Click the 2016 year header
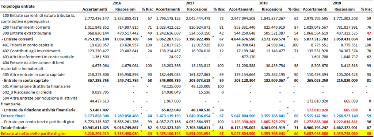Image resolution: width=374 pixels, height=137 pixels. (x=117, y=3)
